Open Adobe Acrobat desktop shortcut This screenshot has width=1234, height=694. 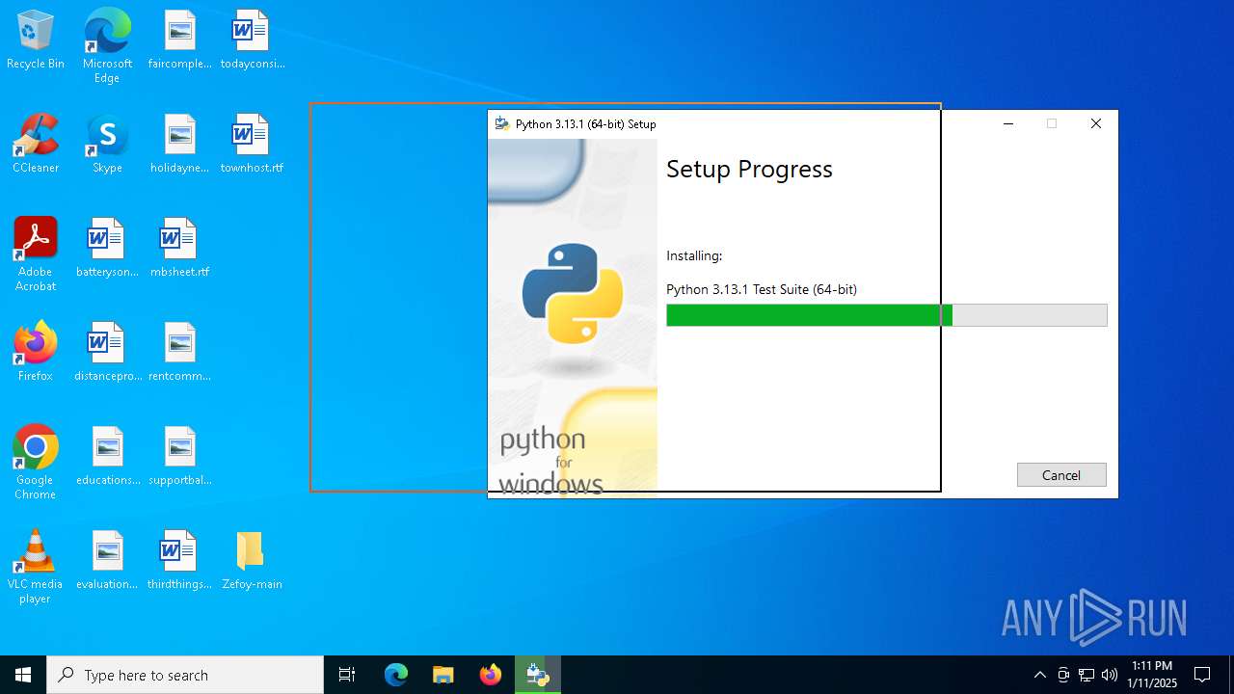click(36, 254)
